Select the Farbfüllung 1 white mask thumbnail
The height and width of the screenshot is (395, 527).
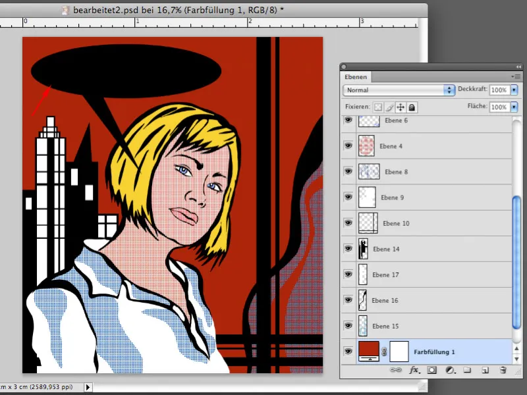pos(399,352)
